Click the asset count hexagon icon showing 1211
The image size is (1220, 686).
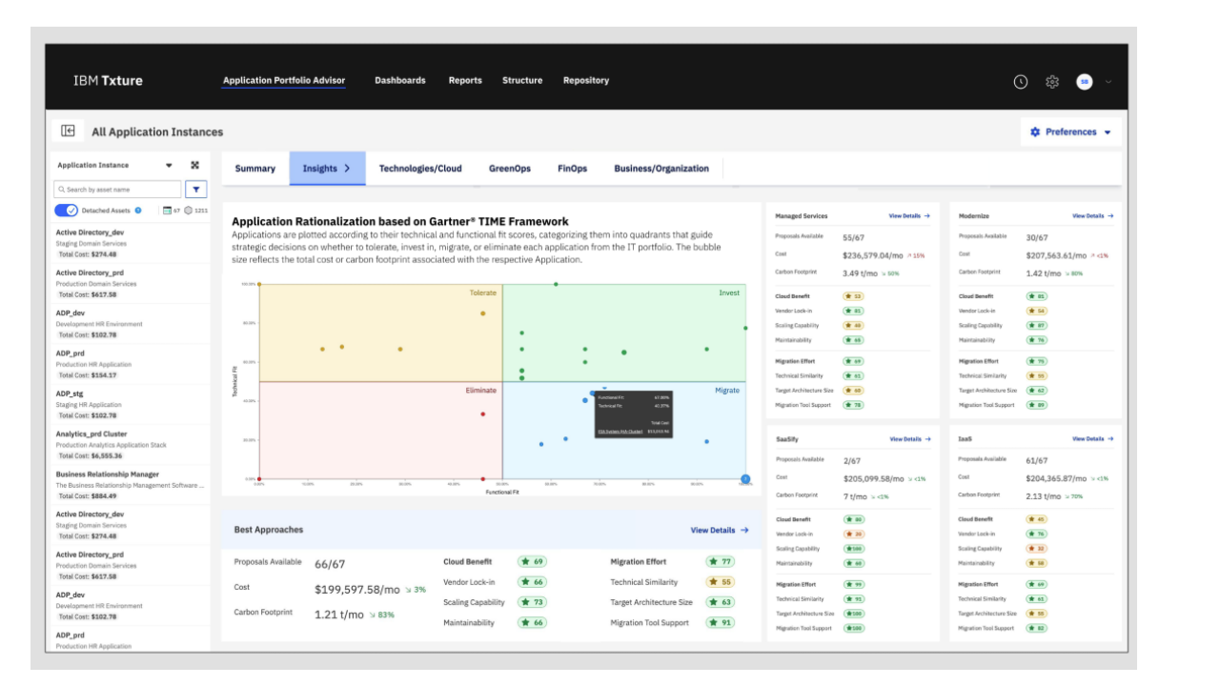188,210
